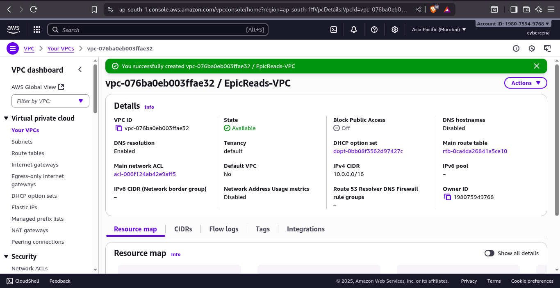This screenshot has height=288, width=560.
Task: Switch to the Integrations tab
Action: coord(306,229)
